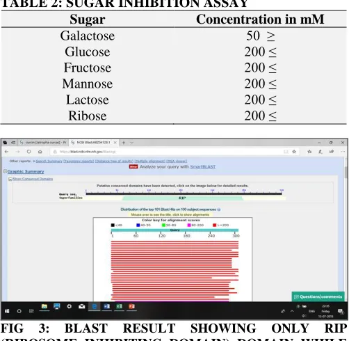The width and height of the screenshot is (349, 341).
Task: Click the green 50-80 color key swatch
Action: point(163,225)
